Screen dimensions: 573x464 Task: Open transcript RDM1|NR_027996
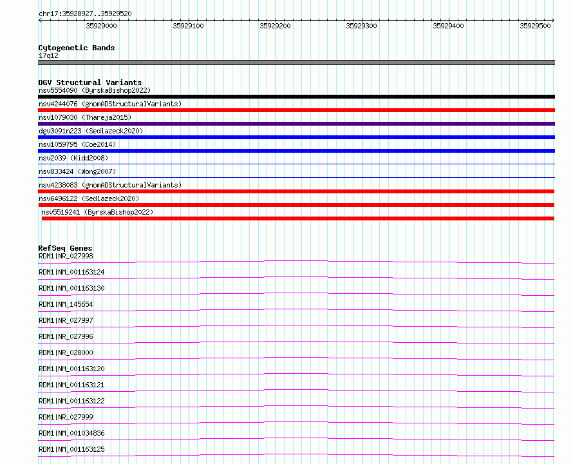pyautogui.click(x=66, y=336)
